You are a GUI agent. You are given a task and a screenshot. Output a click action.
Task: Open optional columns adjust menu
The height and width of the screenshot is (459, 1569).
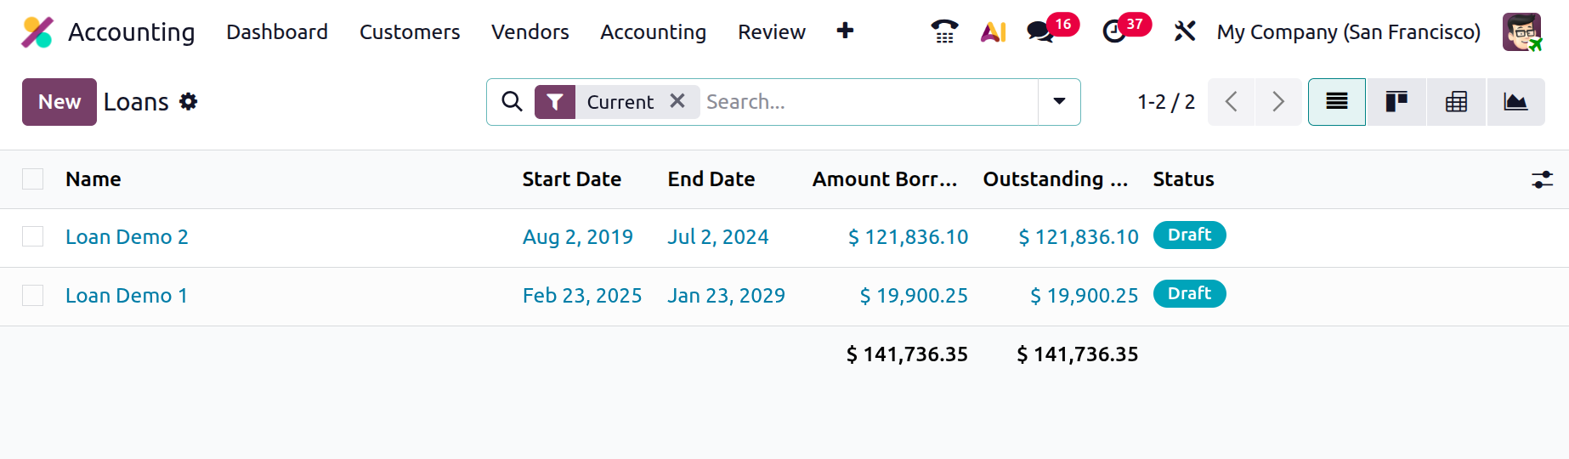[1542, 179]
